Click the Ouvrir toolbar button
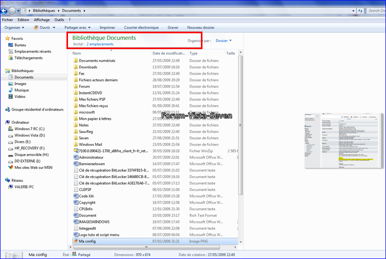386x259 pixels. [x=42, y=28]
